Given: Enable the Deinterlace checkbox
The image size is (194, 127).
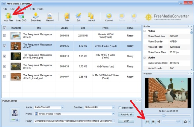Looking at the screenshot, I should click(x=120, y=108).
